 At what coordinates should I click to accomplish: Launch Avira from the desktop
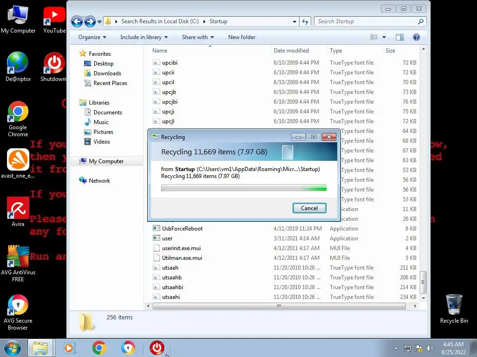(18, 212)
